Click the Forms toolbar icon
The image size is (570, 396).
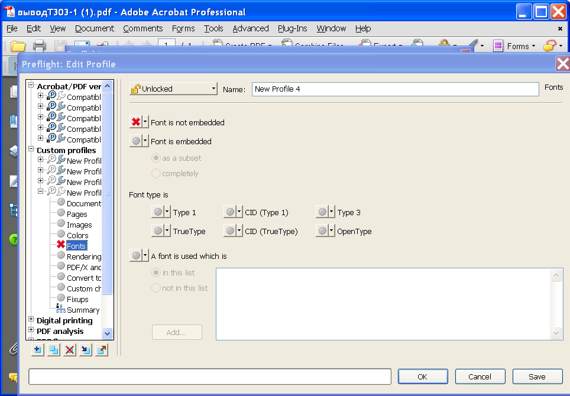(498, 46)
